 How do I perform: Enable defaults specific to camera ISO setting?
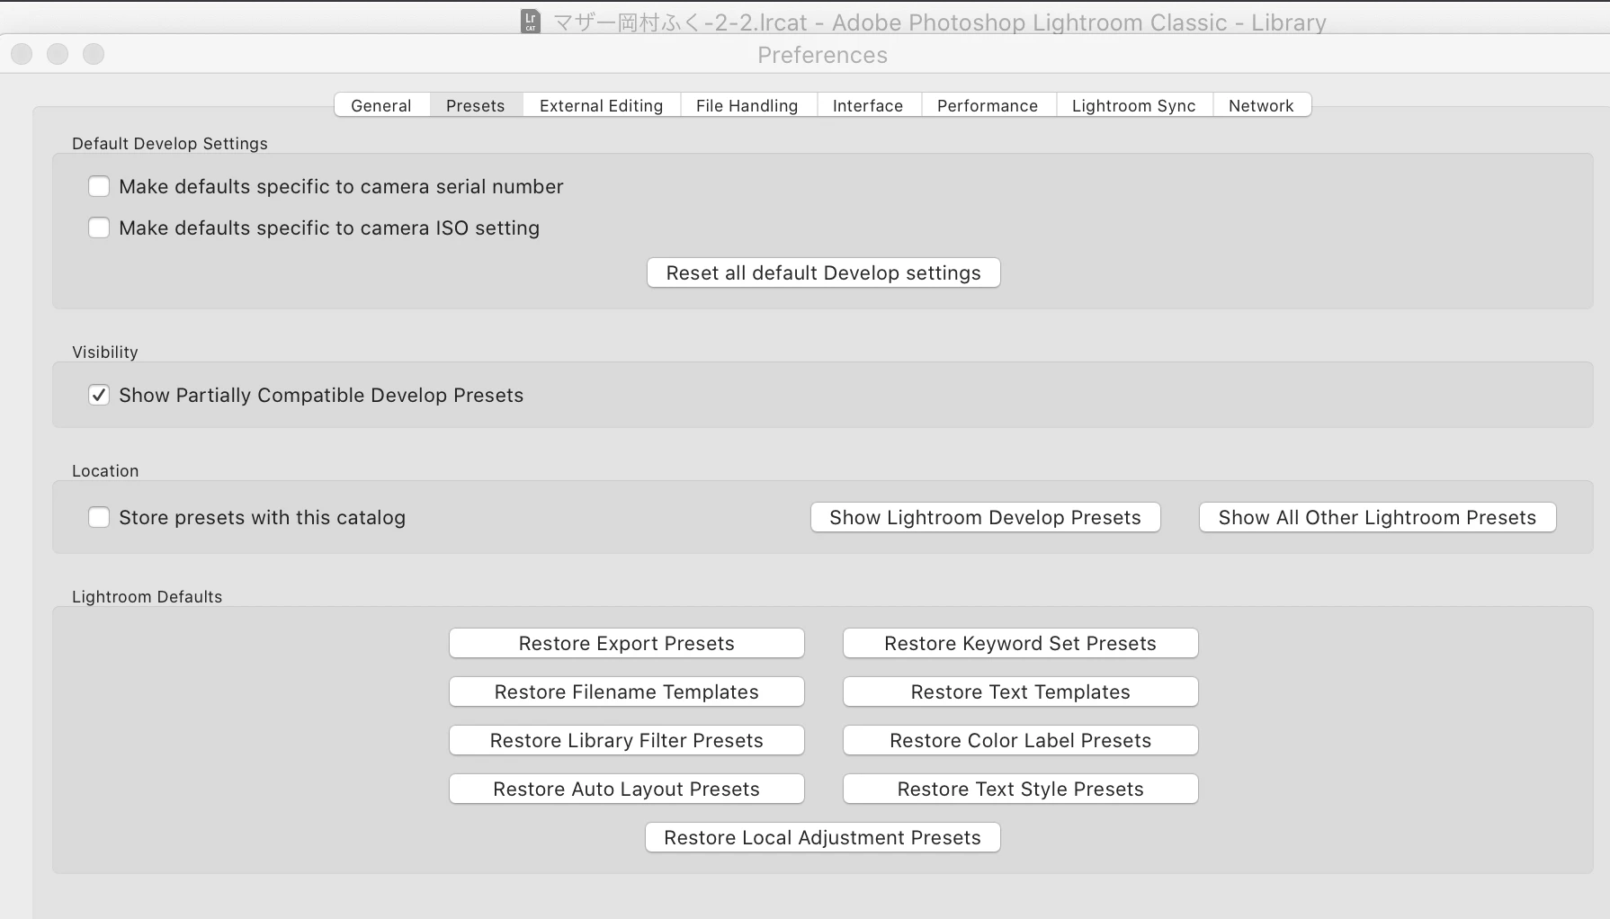click(x=99, y=228)
